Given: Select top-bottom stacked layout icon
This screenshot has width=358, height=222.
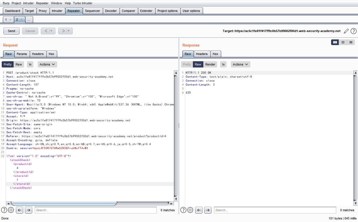Looking at the screenshot, I should click(343, 42).
